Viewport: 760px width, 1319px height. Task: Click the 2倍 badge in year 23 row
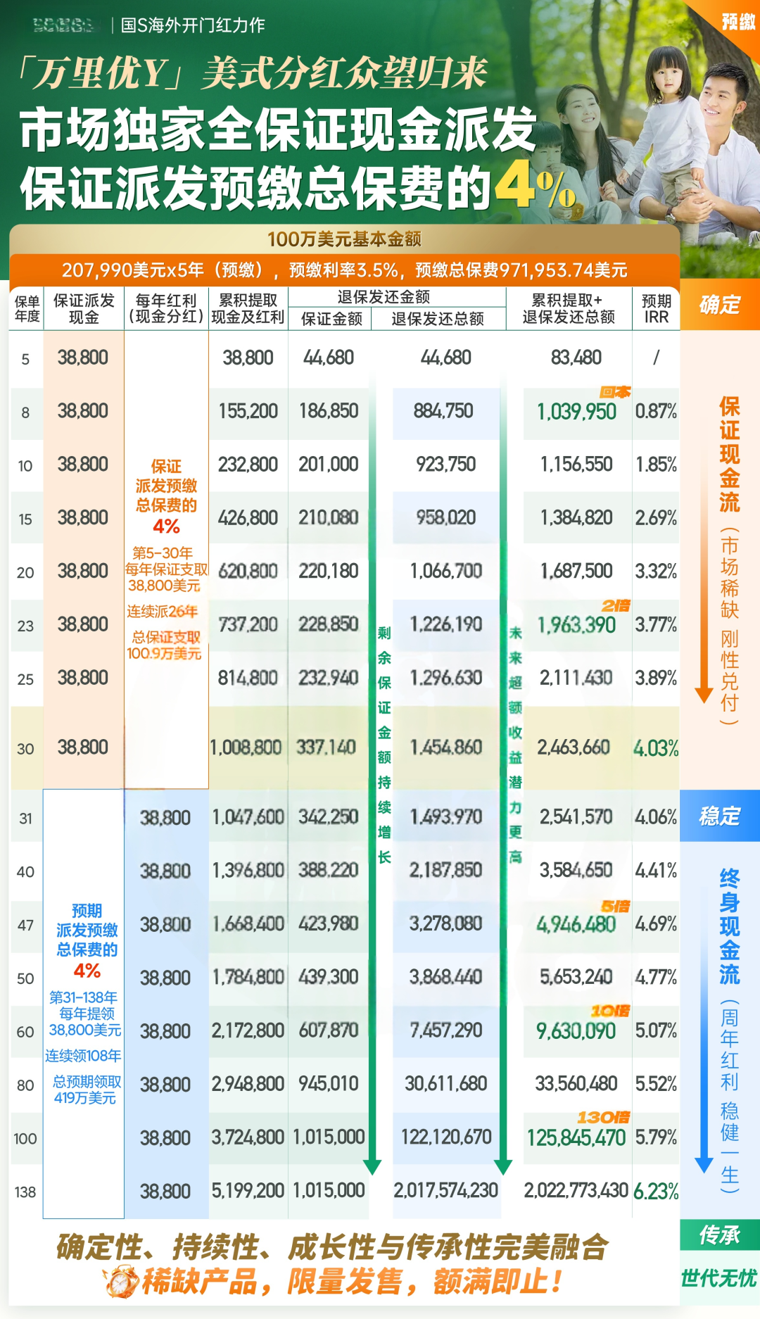click(616, 606)
